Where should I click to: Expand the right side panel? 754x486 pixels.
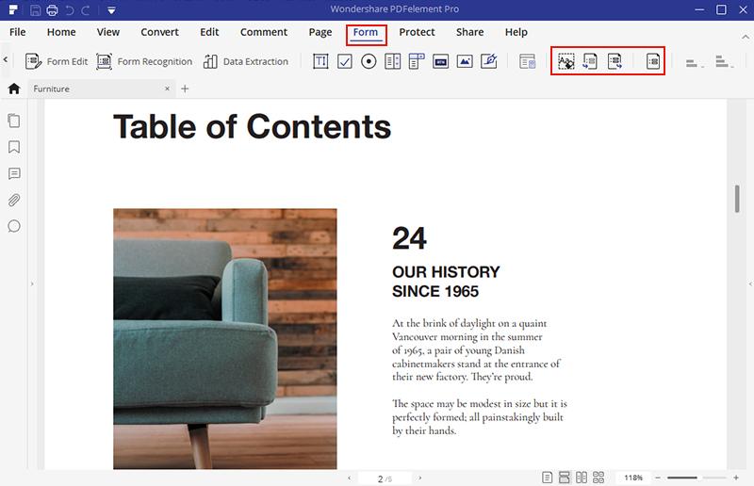(750, 284)
